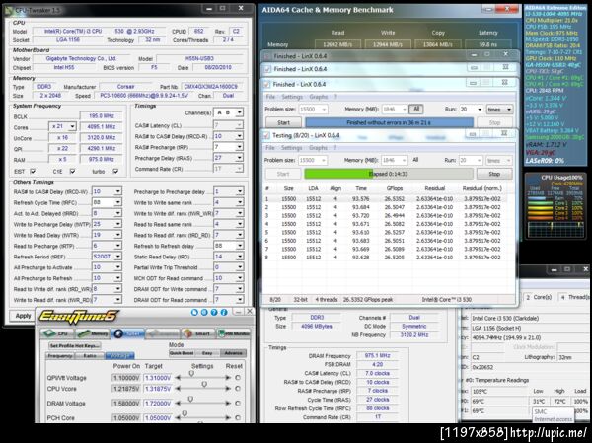The image size is (592, 443).
Task: Decrease DRAM Voltage with left arrow
Action: tap(178, 403)
